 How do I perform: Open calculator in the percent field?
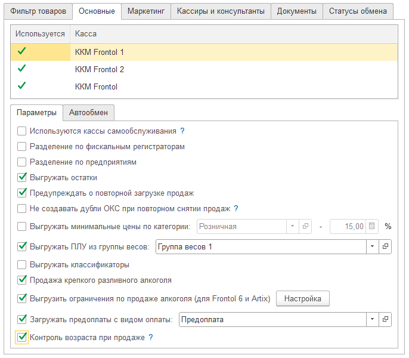tap(372, 227)
